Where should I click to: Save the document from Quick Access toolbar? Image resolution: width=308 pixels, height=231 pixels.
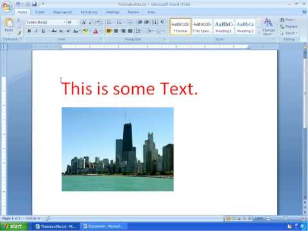(x=34, y=4)
